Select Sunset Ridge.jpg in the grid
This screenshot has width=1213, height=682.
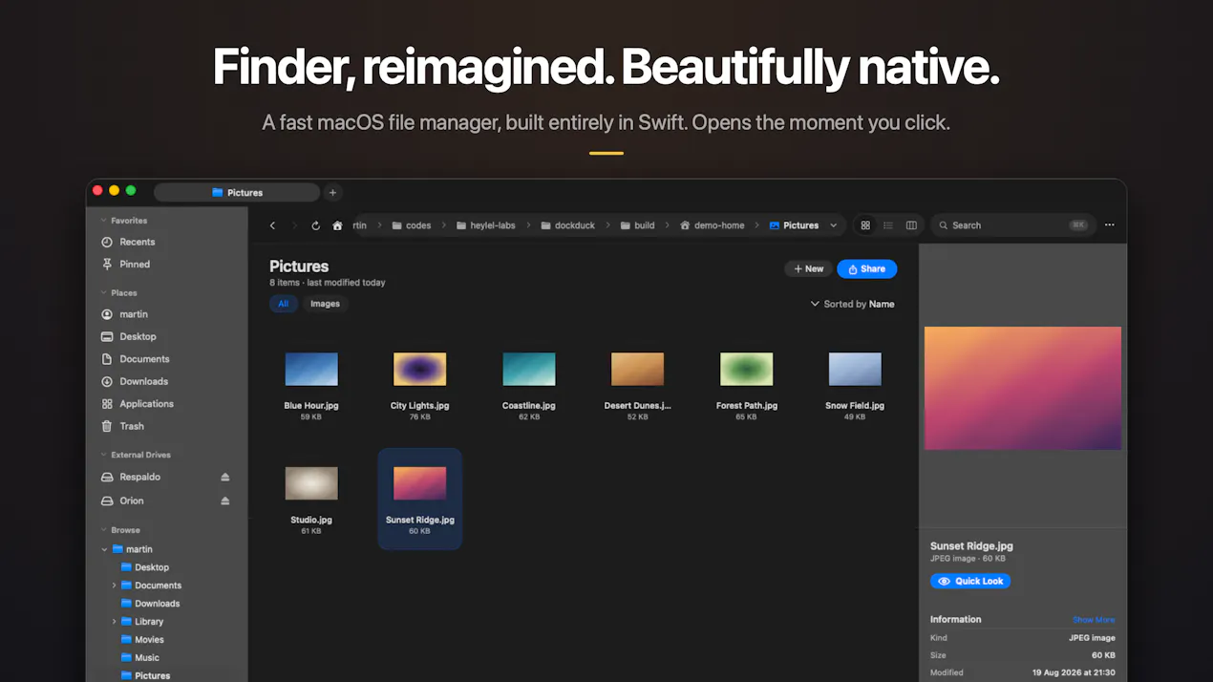420,500
